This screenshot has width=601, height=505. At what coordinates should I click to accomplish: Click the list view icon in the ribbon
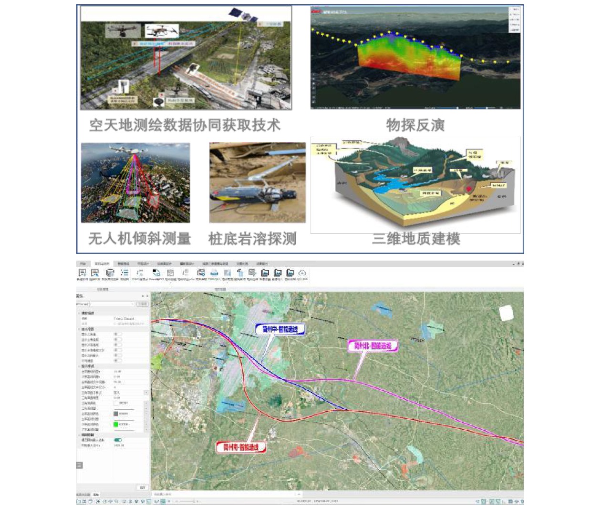pos(124,273)
